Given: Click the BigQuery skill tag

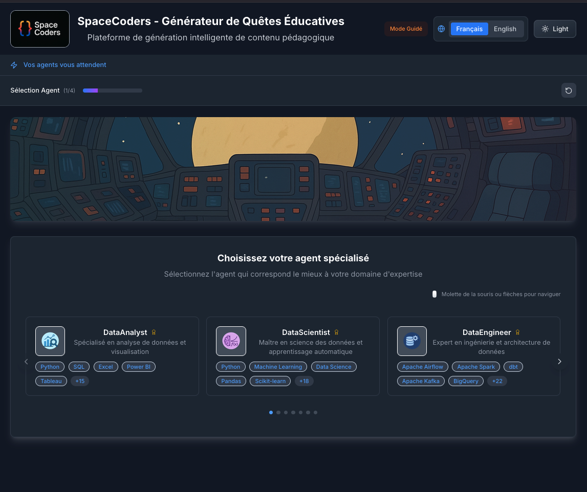Looking at the screenshot, I should pyautogui.click(x=466, y=381).
